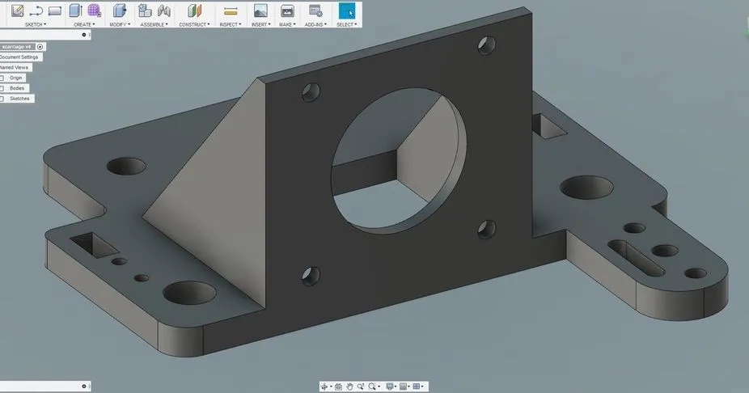Click the Create Sketch icon
This screenshot has width=749, height=393.
point(17,11)
